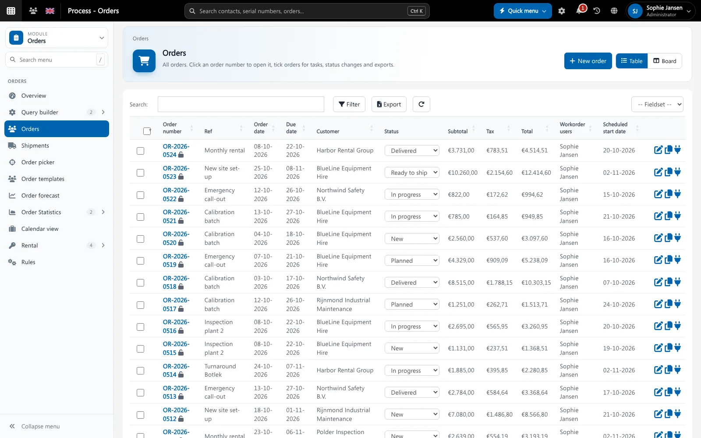Open Shipments in sidebar
The width and height of the screenshot is (701, 438).
pyautogui.click(x=57, y=145)
